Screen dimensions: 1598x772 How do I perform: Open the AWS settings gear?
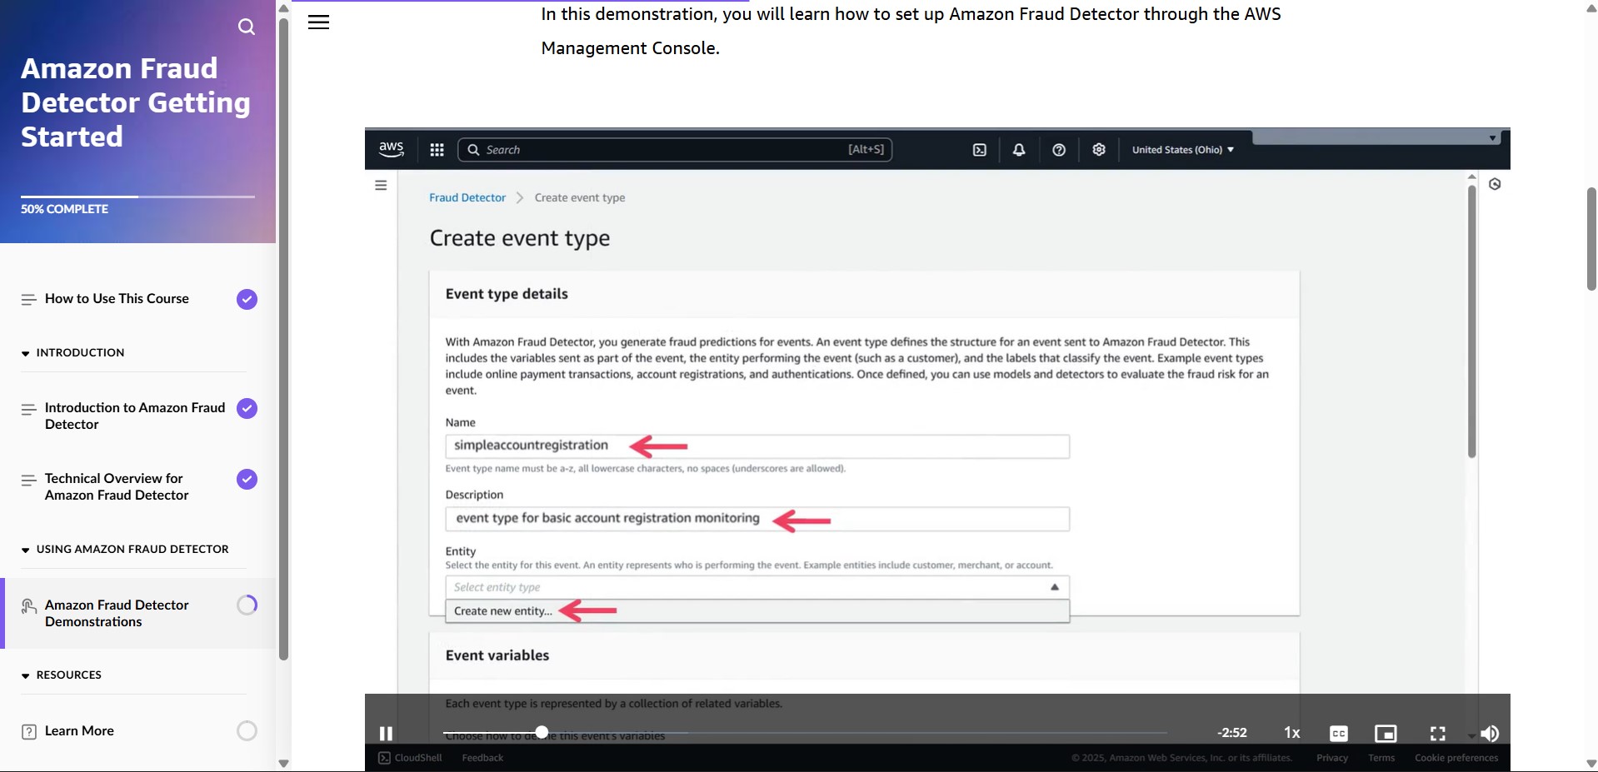point(1098,150)
